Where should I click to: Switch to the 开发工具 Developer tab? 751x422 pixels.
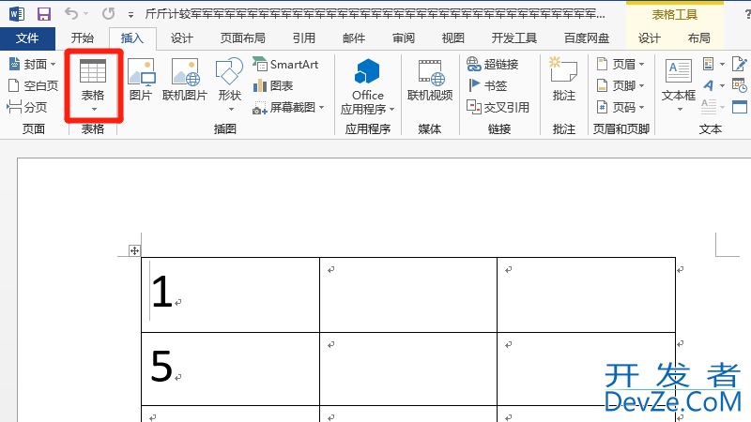click(x=513, y=38)
